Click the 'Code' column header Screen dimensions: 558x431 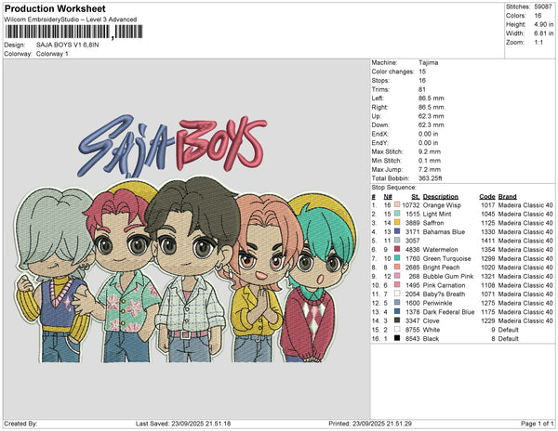tap(486, 197)
